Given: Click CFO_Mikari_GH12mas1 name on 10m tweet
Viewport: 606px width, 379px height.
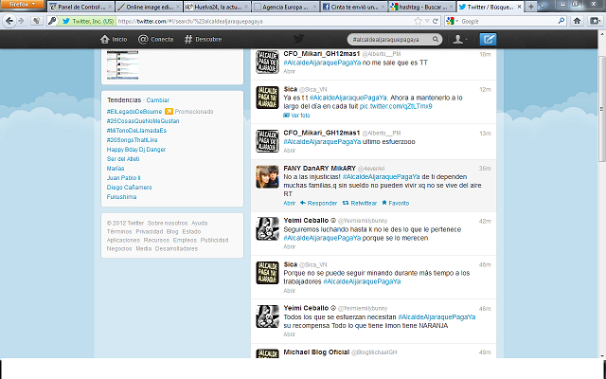Looking at the screenshot, I should [x=322, y=54].
